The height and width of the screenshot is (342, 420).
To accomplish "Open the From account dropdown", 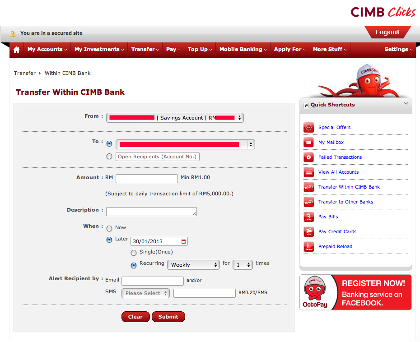I will pyautogui.click(x=175, y=118).
